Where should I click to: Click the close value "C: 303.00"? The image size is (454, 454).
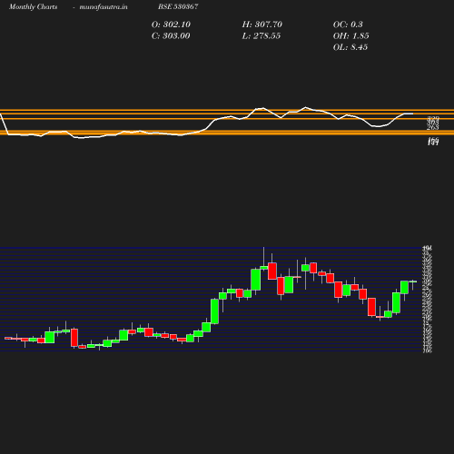pyautogui.click(x=171, y=36)
